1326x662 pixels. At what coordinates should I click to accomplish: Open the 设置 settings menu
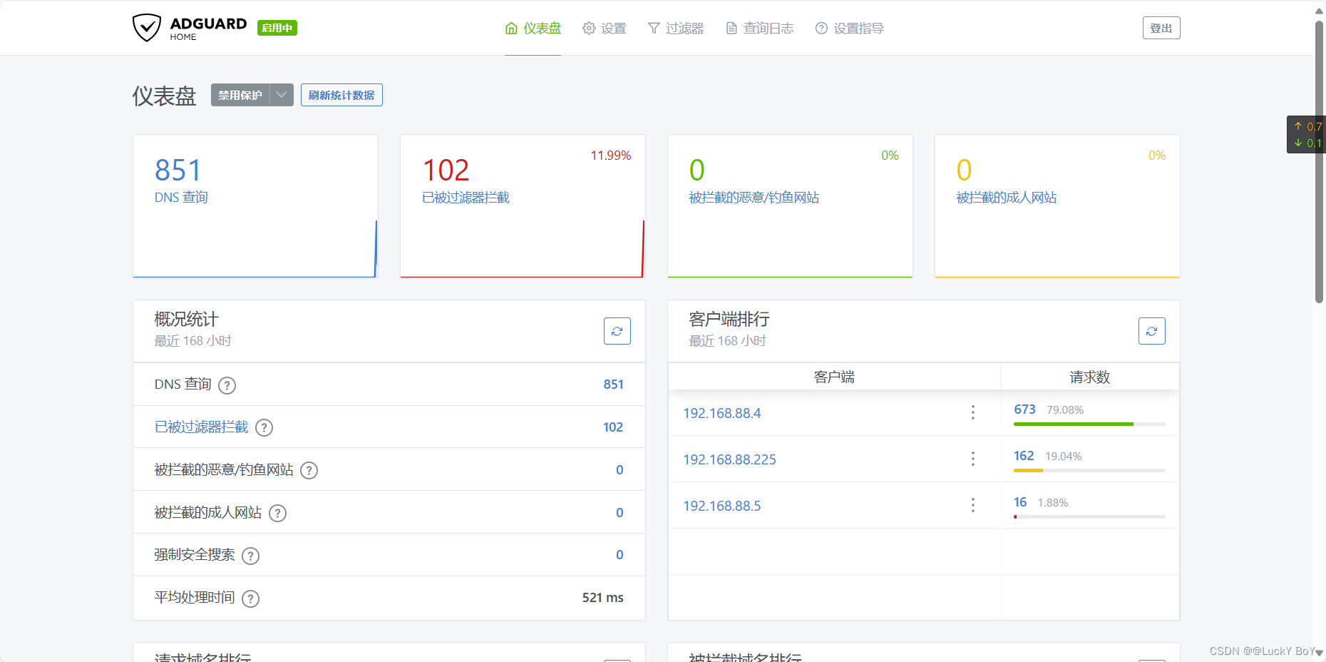coord(604,29)
